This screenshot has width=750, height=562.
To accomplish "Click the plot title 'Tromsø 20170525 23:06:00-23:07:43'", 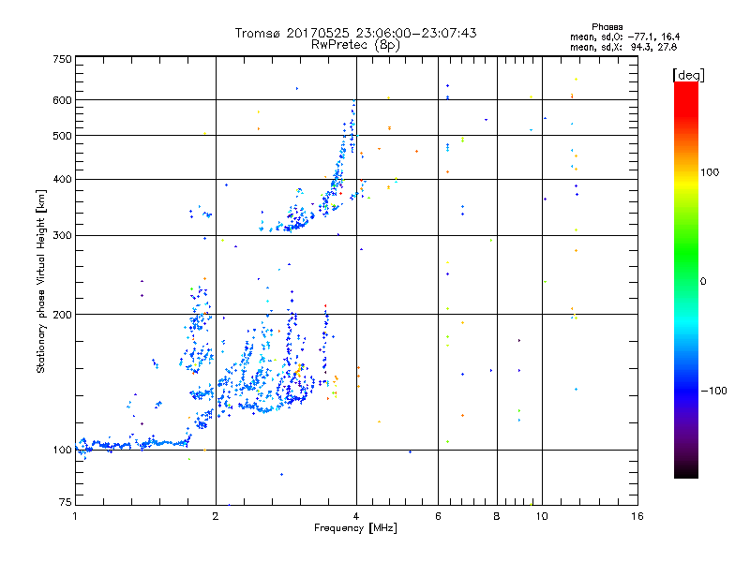I will click(355, 33).
